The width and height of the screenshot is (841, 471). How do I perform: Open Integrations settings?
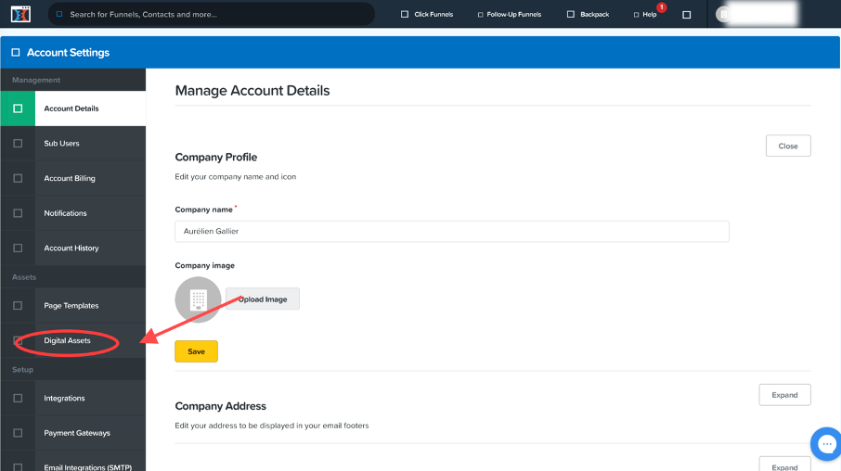click(x=73, y=398)
